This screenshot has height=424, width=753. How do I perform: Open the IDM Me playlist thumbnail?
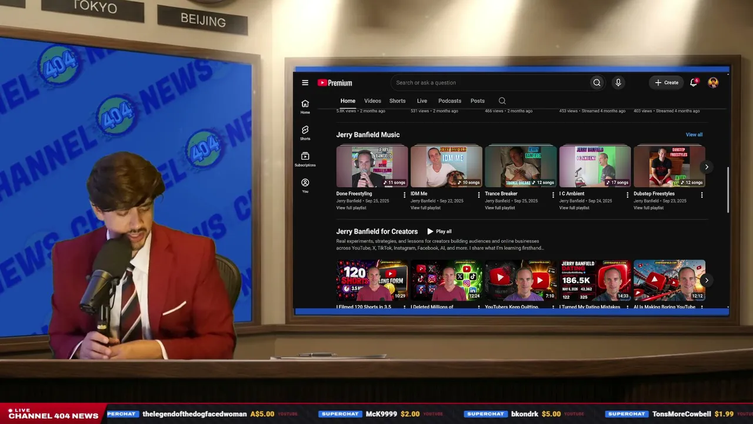(x=446, y=167)
